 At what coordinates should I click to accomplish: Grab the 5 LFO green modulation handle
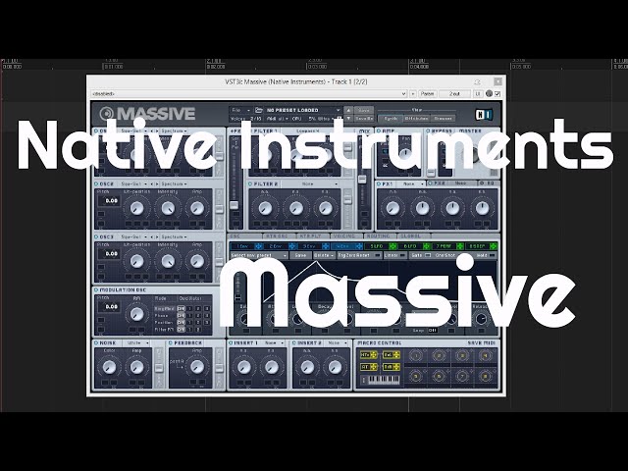392,246
